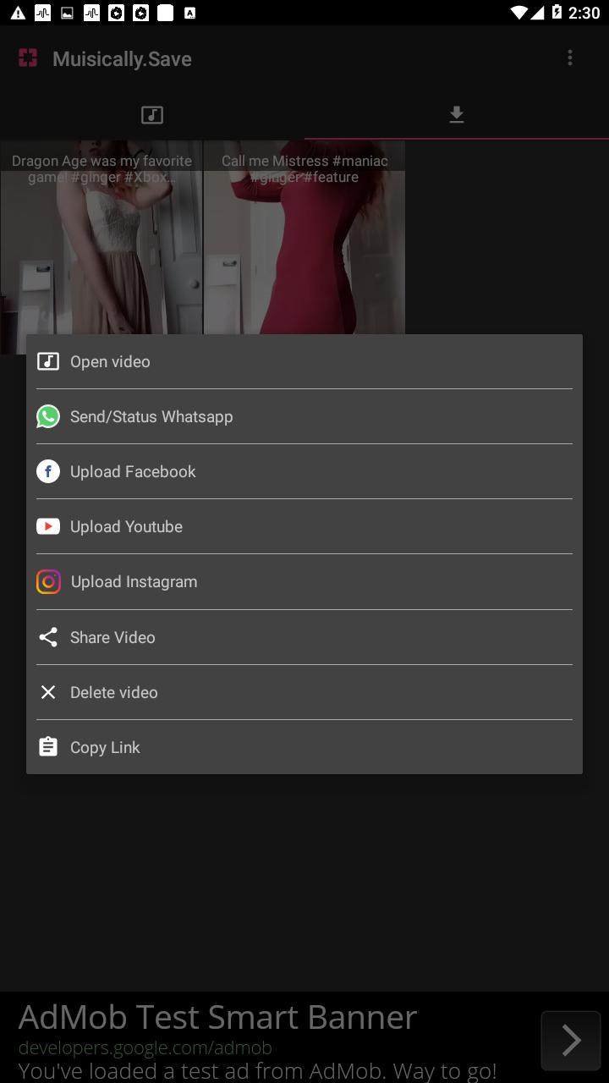Choose Send/Status Whatsapp option
This screenshot has width=609, height=1083.
tap(304, 416)
